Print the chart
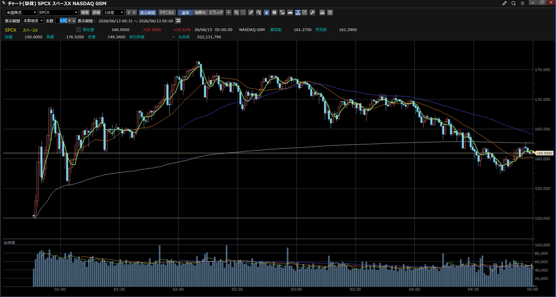This screenshot has height=297, width=556. coord(322,12)
